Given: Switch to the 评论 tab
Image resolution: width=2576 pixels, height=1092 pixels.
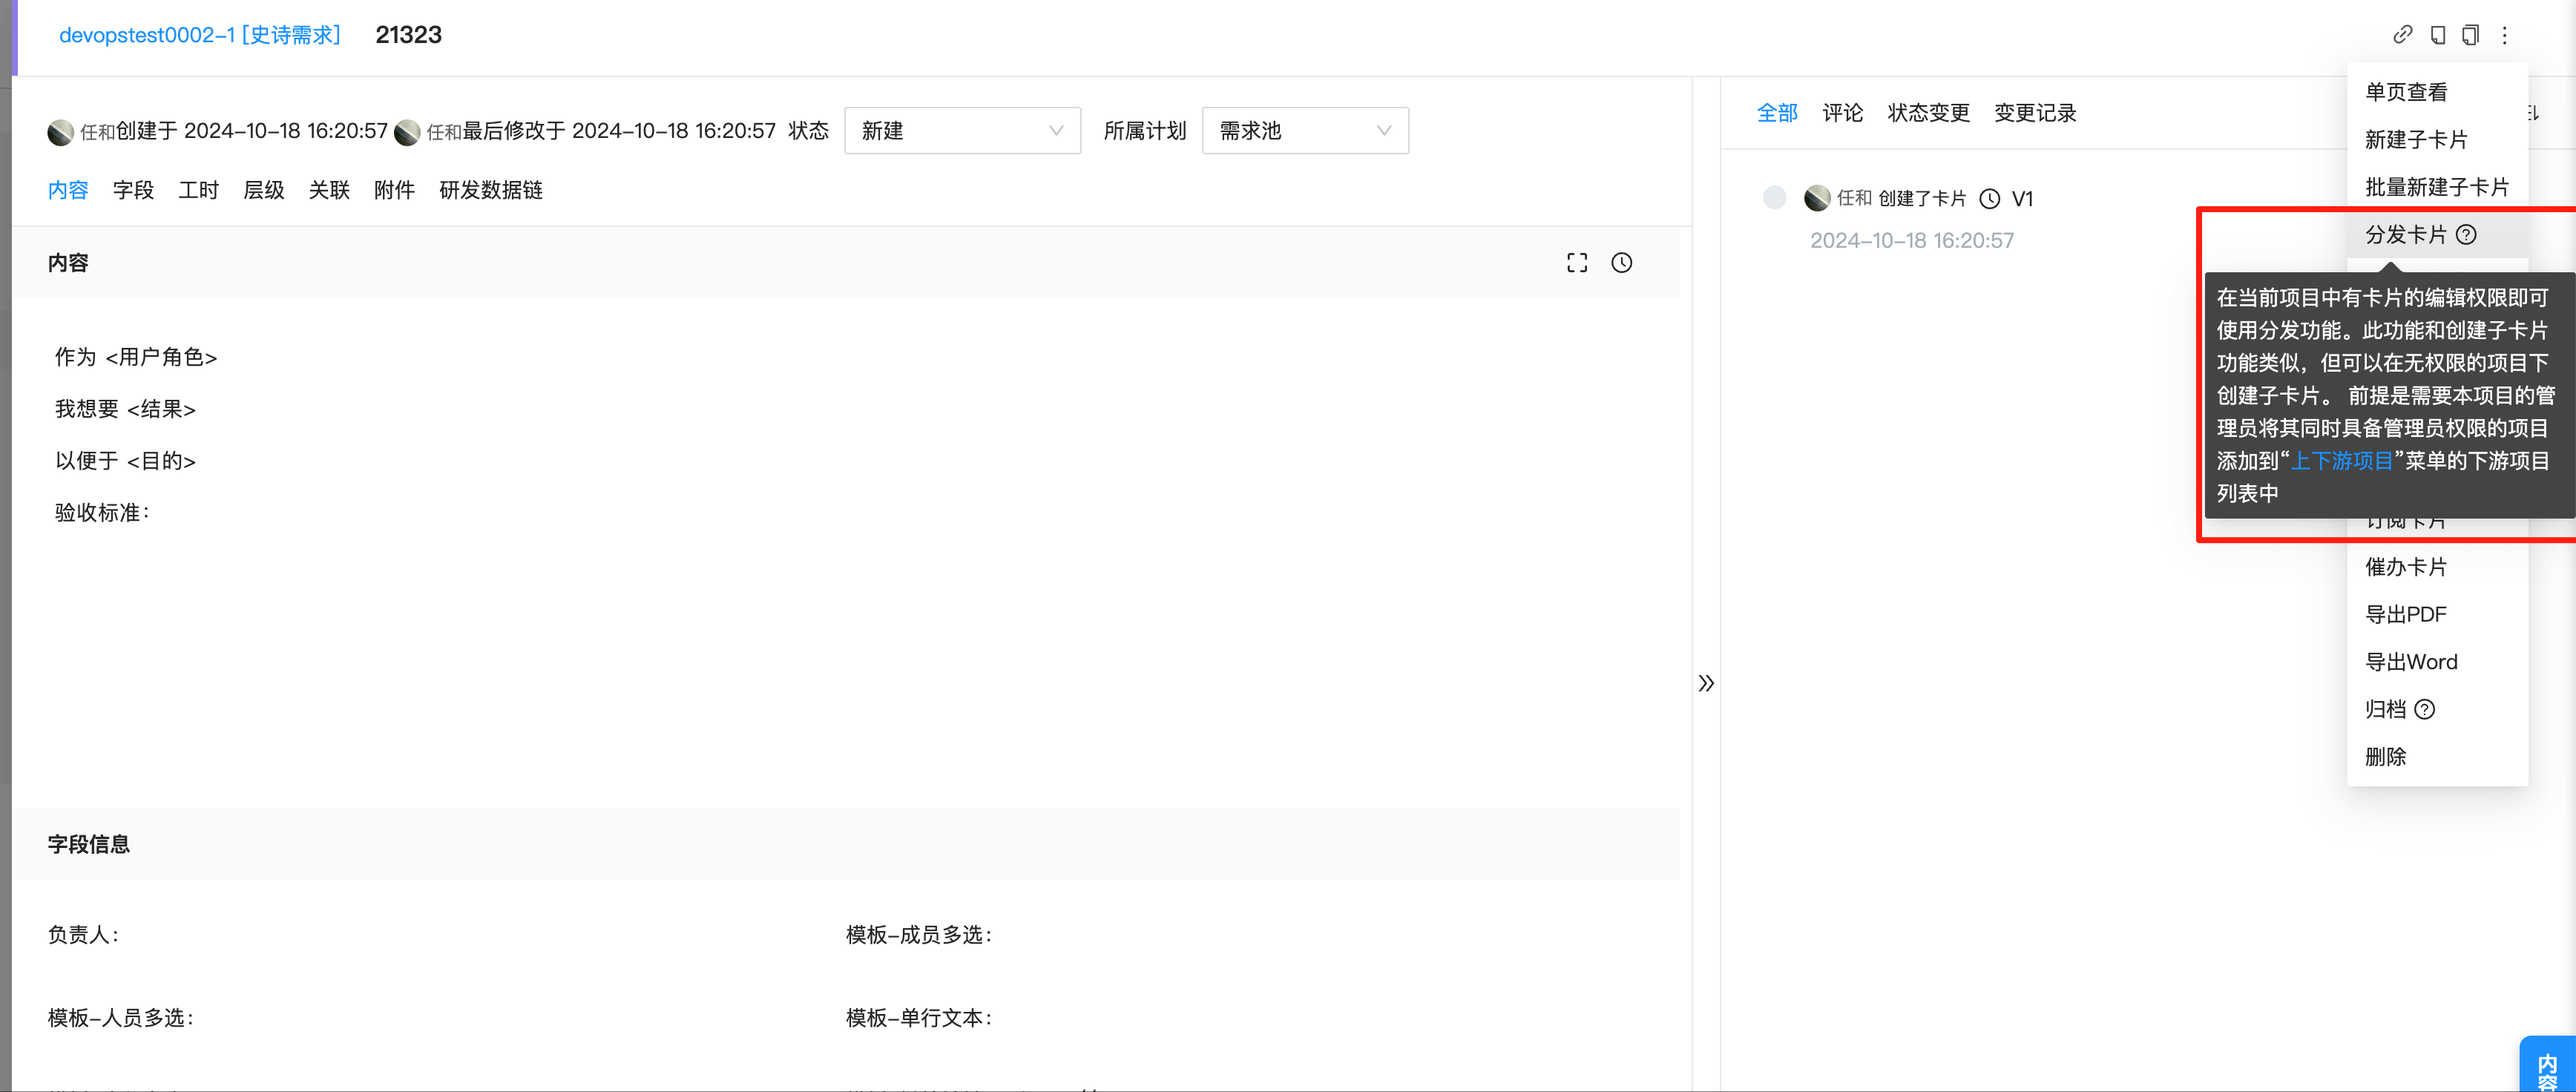Looking at the screenshot, I should click(x=1843, y=113).
